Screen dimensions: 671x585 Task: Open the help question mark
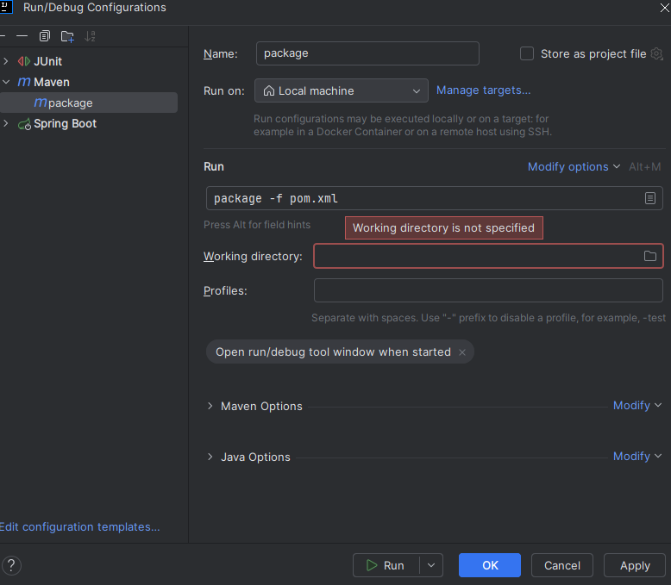11,565
